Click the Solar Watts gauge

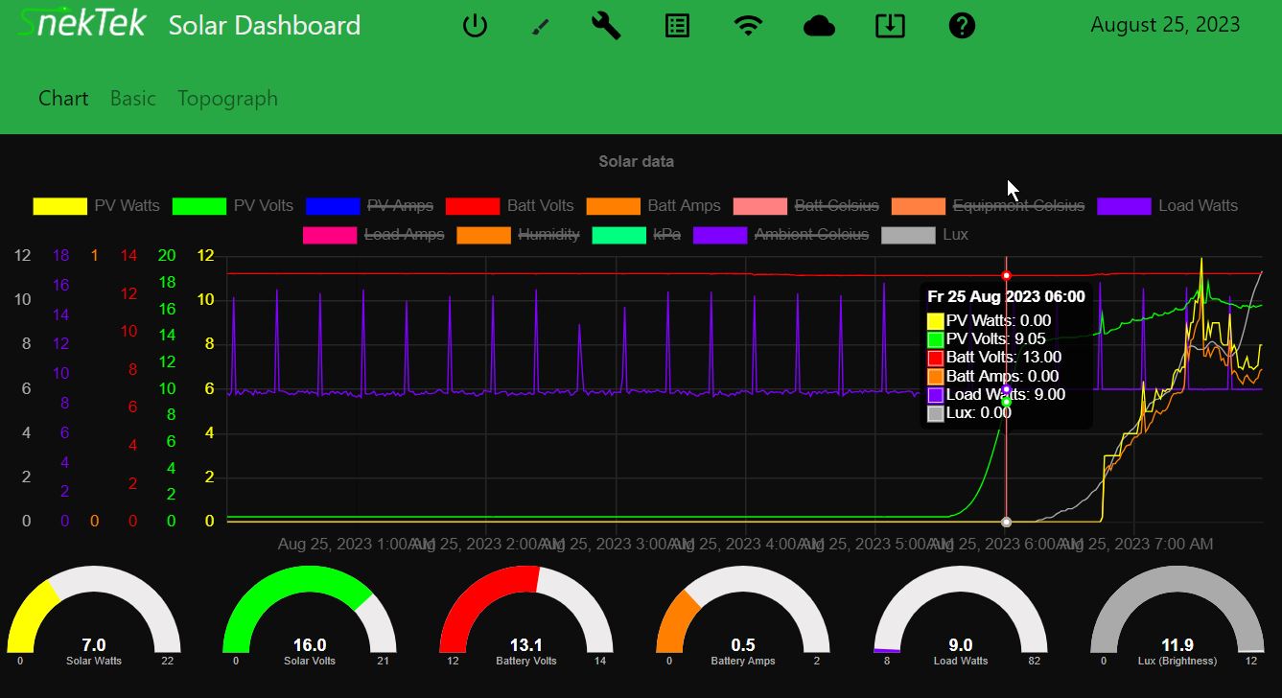[94, 614]
